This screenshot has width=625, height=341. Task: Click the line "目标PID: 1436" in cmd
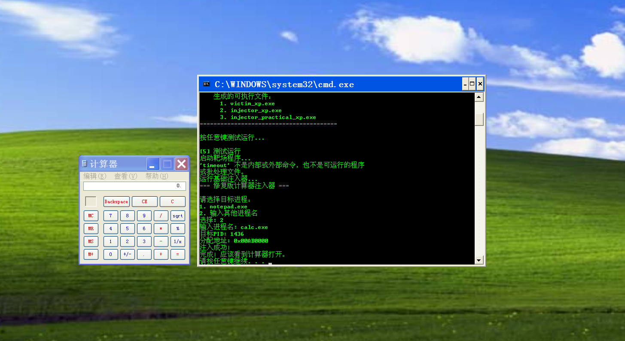pyautogui.click(x=222, y=234)
